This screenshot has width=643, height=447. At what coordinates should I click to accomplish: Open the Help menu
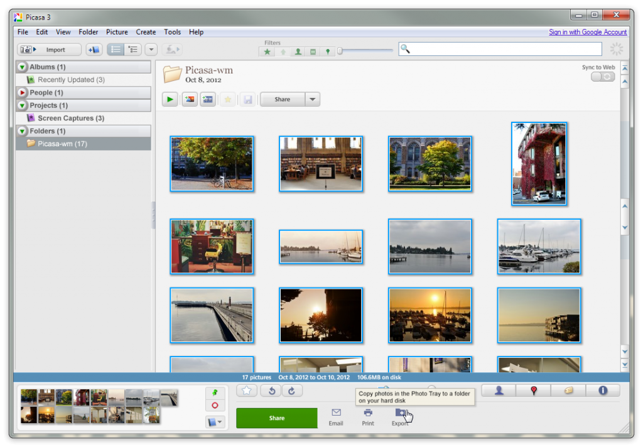pyautogui.click(x=196, y=32)
